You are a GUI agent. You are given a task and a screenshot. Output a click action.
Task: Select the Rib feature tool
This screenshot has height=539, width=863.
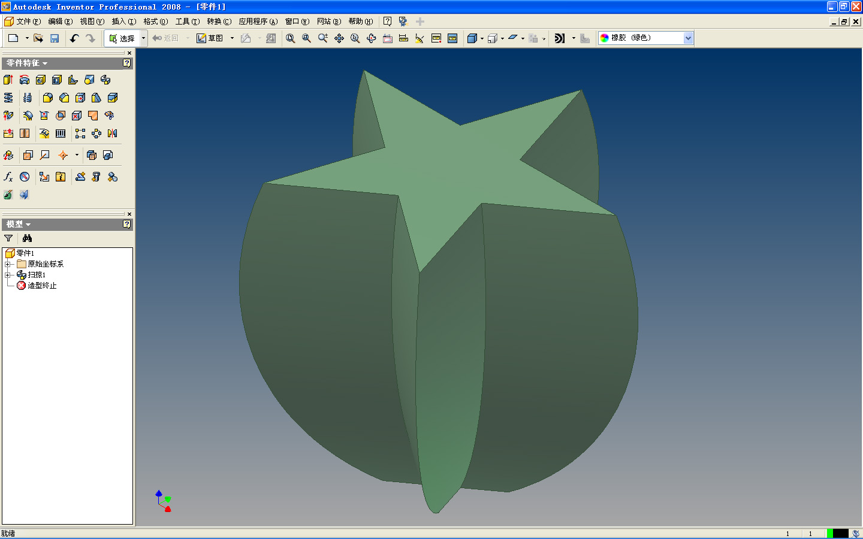[73, 80]
